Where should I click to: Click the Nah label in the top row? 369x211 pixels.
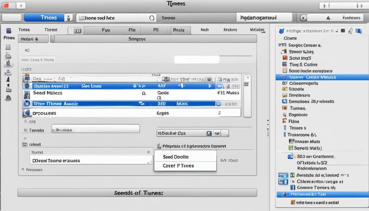[x=205, y=30]
